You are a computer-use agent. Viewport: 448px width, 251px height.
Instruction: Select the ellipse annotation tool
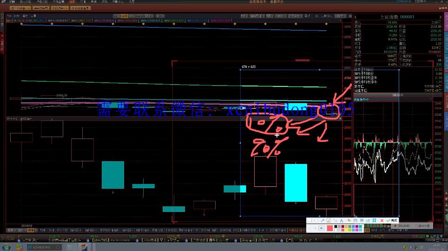pyautogui.click(x=316, y=220)
